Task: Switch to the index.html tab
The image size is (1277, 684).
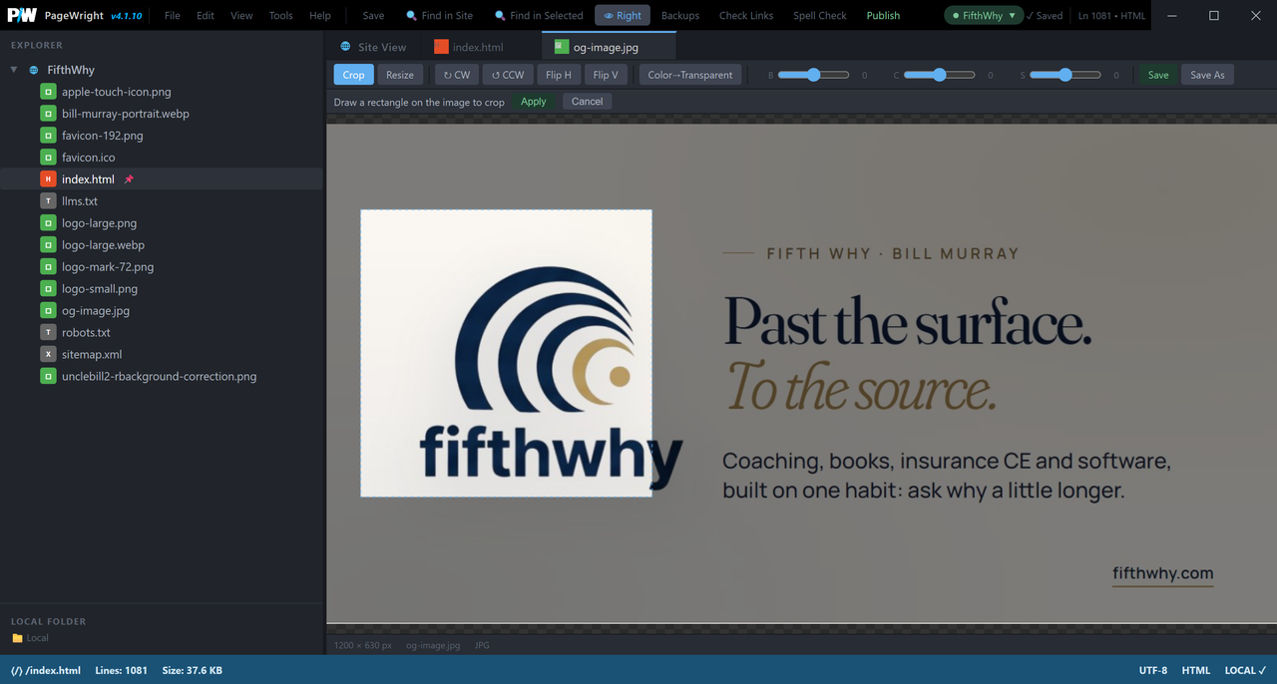Action: (469, 47)
